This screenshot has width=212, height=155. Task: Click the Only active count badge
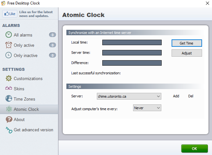click(x=53, y=45)
